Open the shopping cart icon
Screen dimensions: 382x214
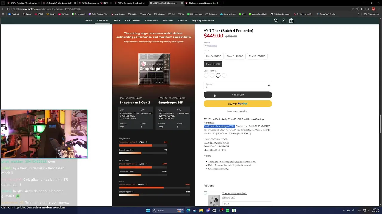(x=291, y=21)
